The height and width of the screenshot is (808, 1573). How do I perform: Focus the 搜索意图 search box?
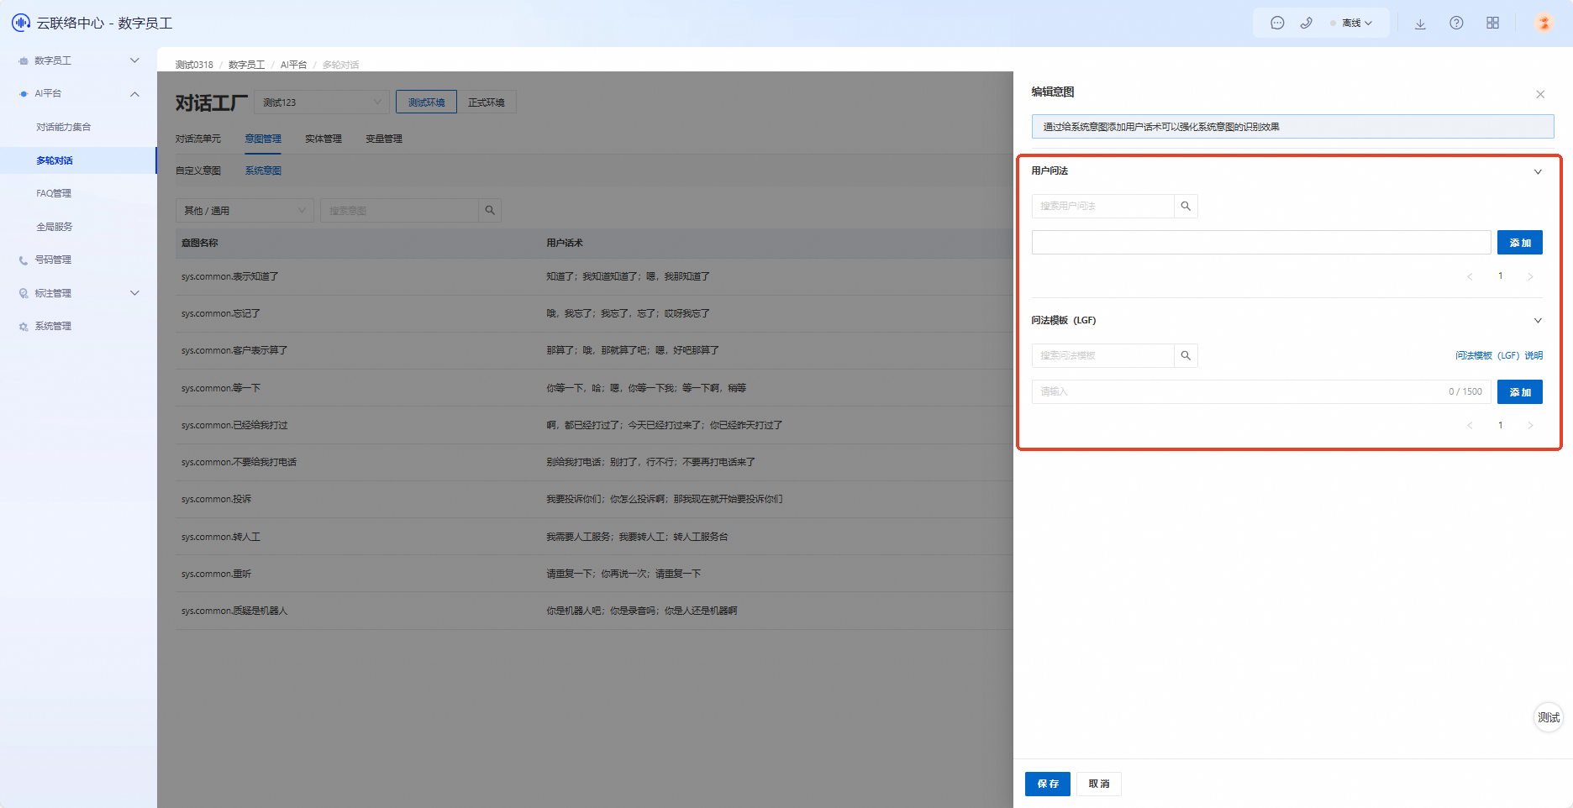(399, 210)
